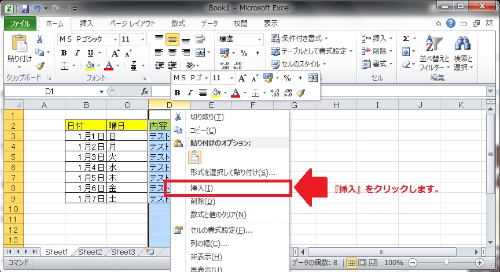Click the 並べ替えとフィルター icon
500x272 pixels.
(x=434, y=43)
